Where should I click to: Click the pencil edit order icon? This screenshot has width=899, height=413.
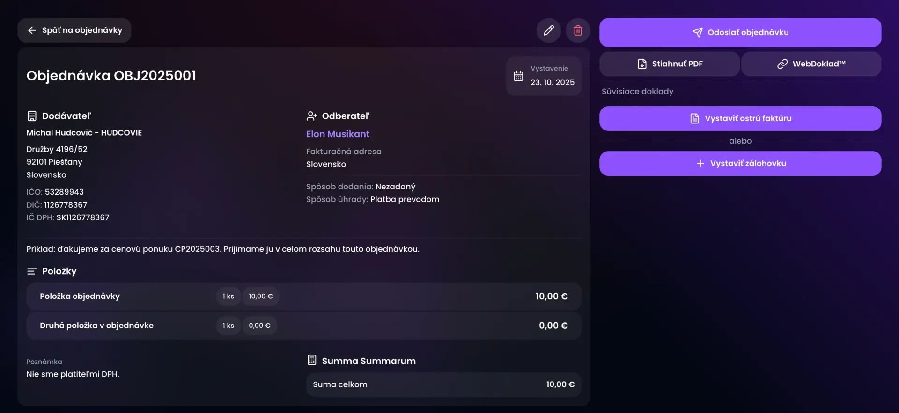[x=548, y=30]
